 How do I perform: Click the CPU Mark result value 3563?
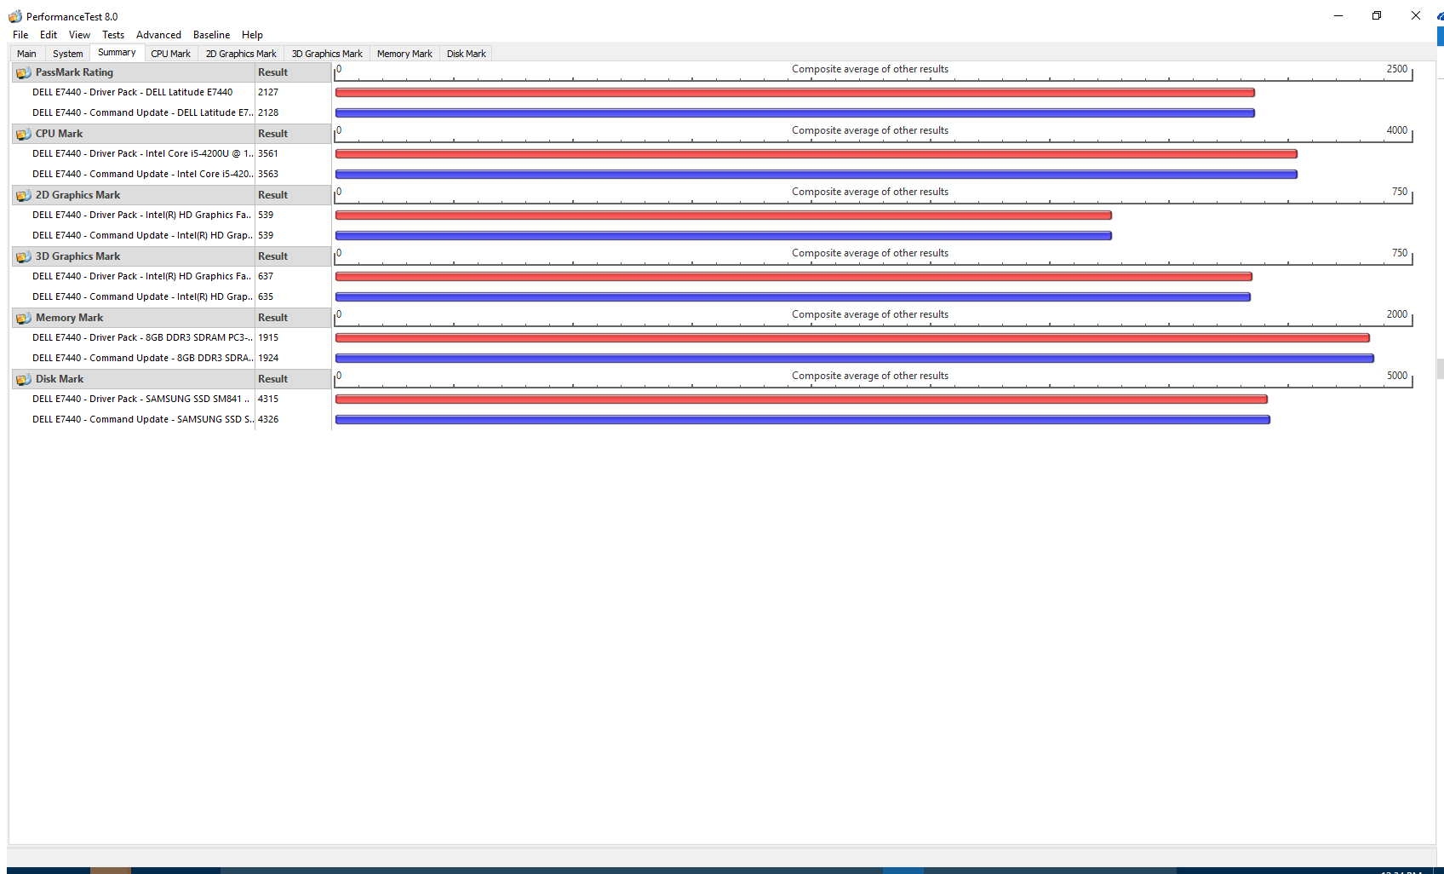point(268,174)
